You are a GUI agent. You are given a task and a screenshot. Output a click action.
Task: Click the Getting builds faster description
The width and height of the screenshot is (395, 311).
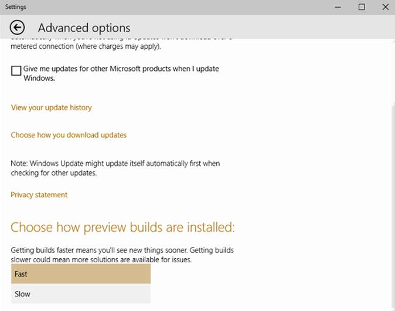(122, 255)
